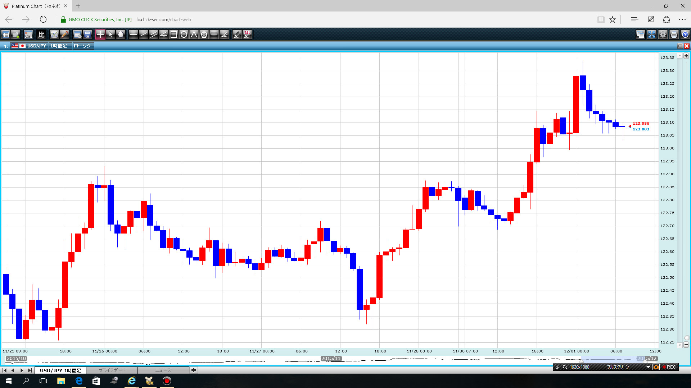Toggle fullscreen with blue arrows icon

click(651, 34)
